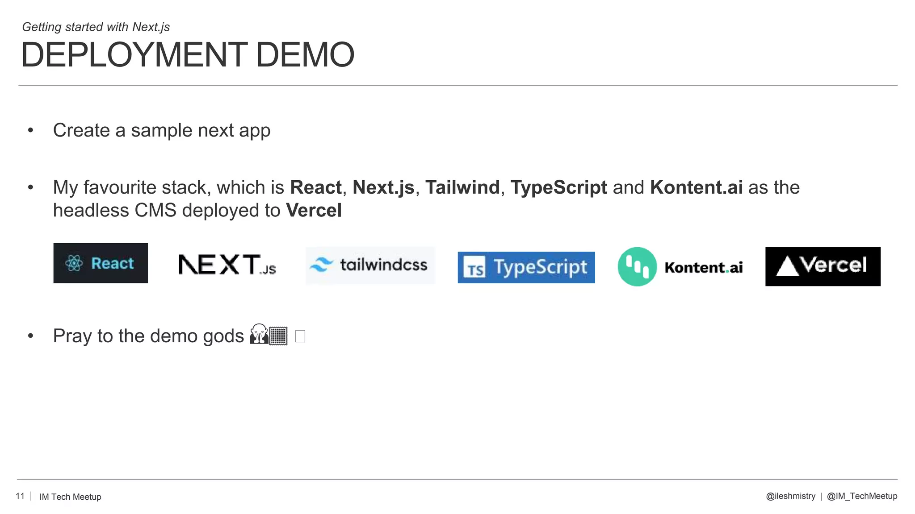915x514 pixels.
Task: Click the Kontent.ai logo
Action: [680, 267]
